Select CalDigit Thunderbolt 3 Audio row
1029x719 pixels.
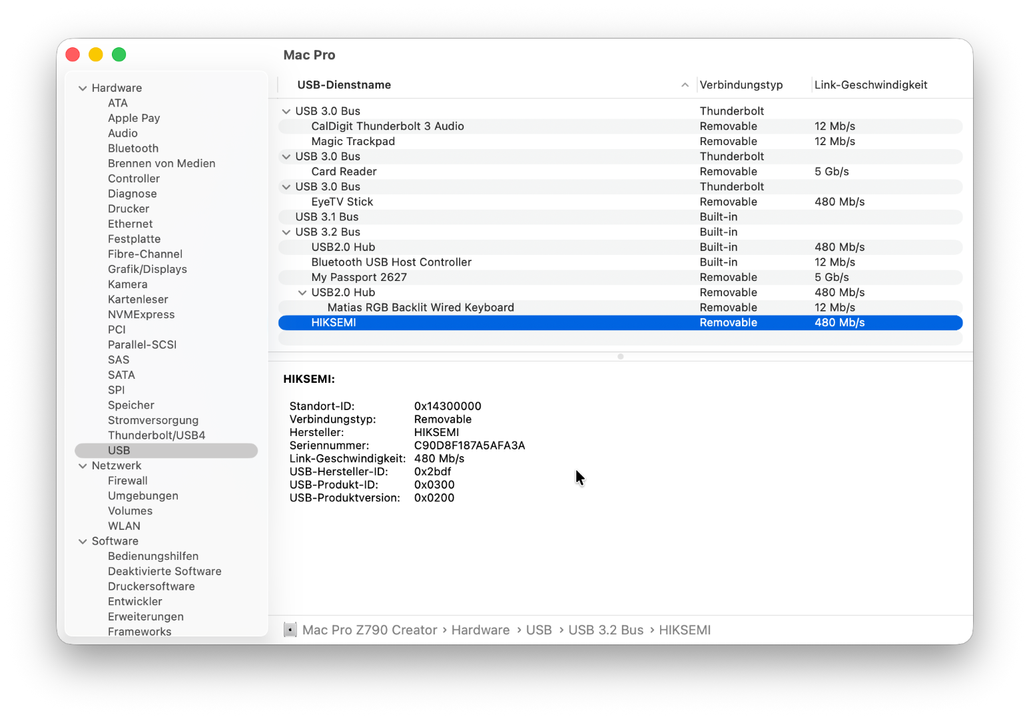(621, 126)
